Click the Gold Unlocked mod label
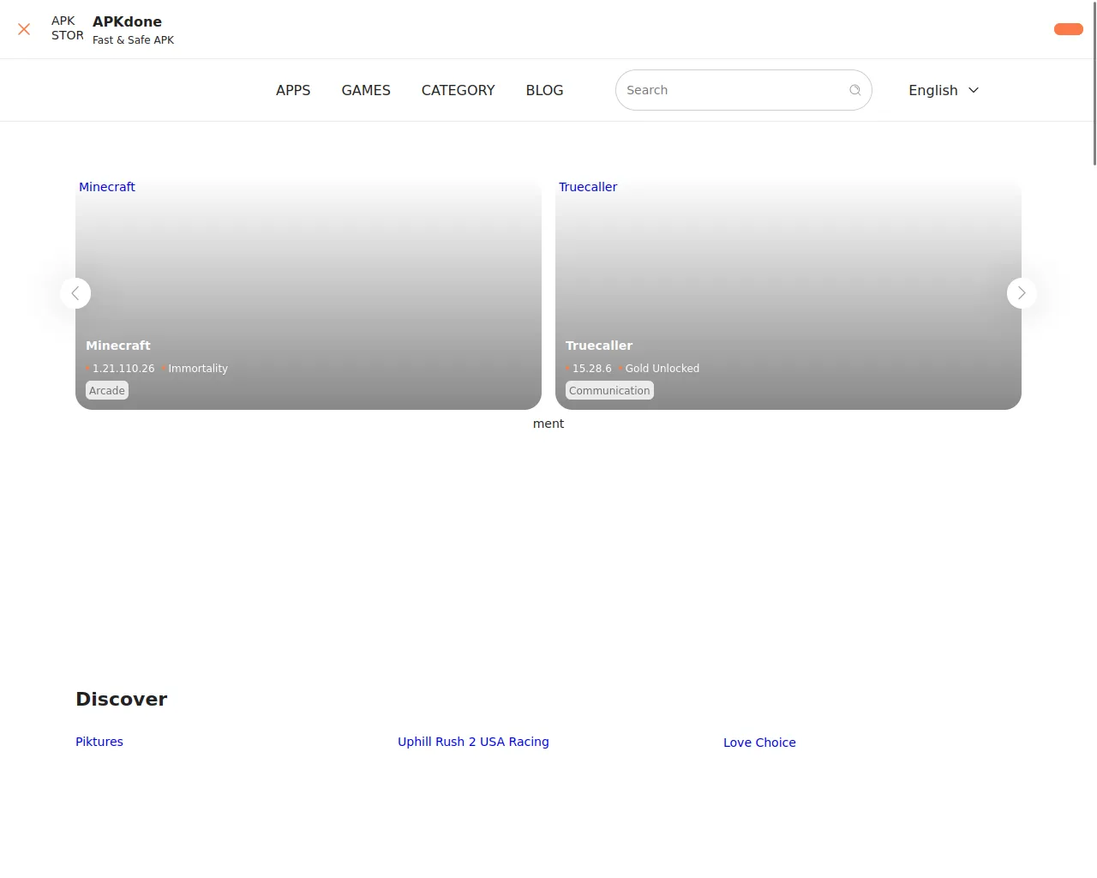This screenshot has height=878, width=1097. coord(662,369)
